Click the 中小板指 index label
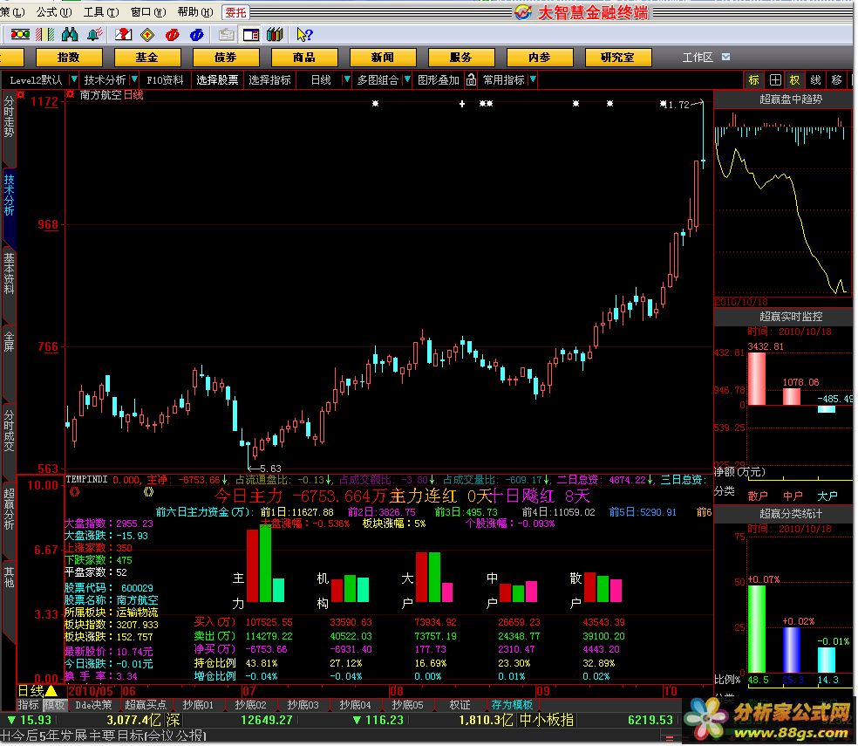858x746 pixels. coord(546,720)
